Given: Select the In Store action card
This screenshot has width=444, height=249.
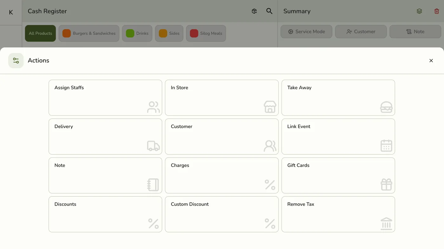Looking at the screenshot, I should (x=222, y=98).
